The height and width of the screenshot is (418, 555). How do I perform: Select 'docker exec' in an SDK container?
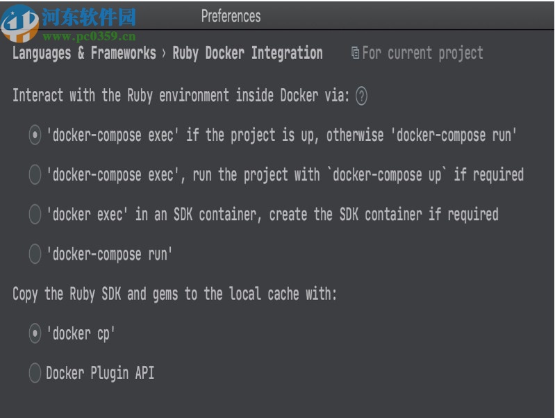coord(35,215)
